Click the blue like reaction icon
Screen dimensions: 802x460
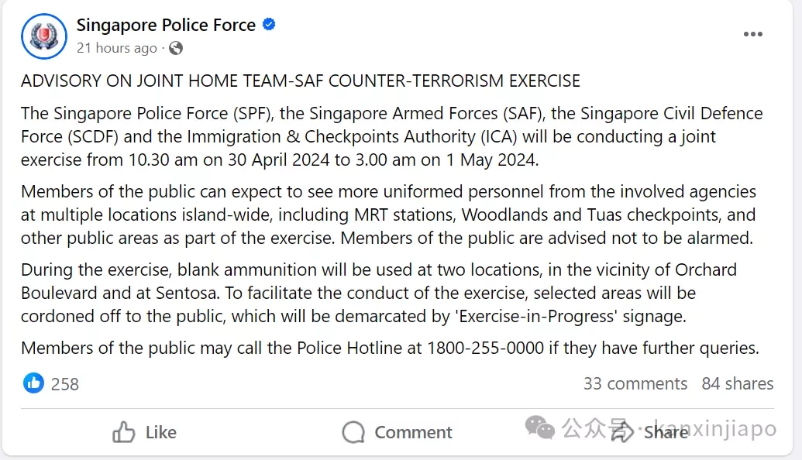tap(34, 383)
